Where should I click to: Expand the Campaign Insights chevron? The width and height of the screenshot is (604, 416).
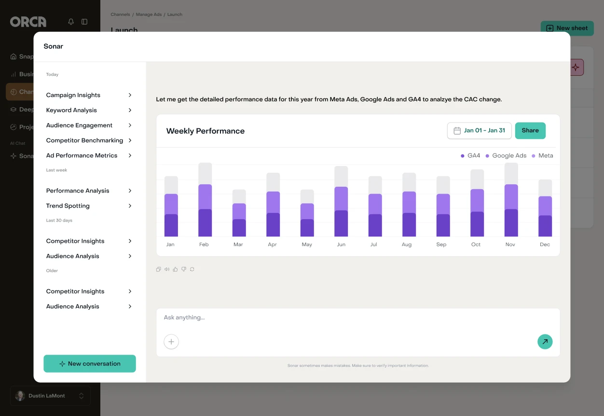pos(130,95)
